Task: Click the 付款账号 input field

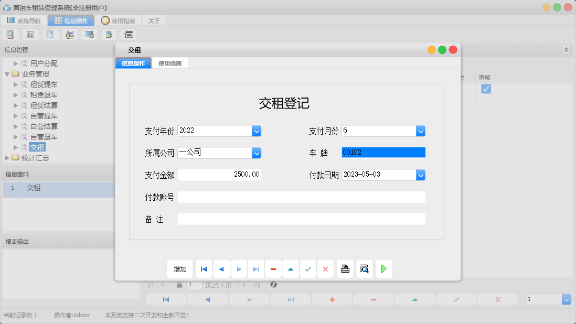Action: point(301,197)
